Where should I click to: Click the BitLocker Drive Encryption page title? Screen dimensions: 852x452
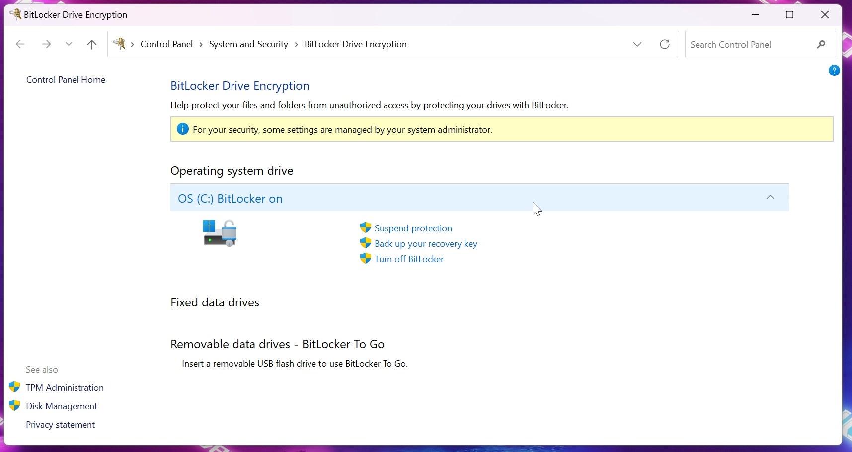click(x=240, y=86)
